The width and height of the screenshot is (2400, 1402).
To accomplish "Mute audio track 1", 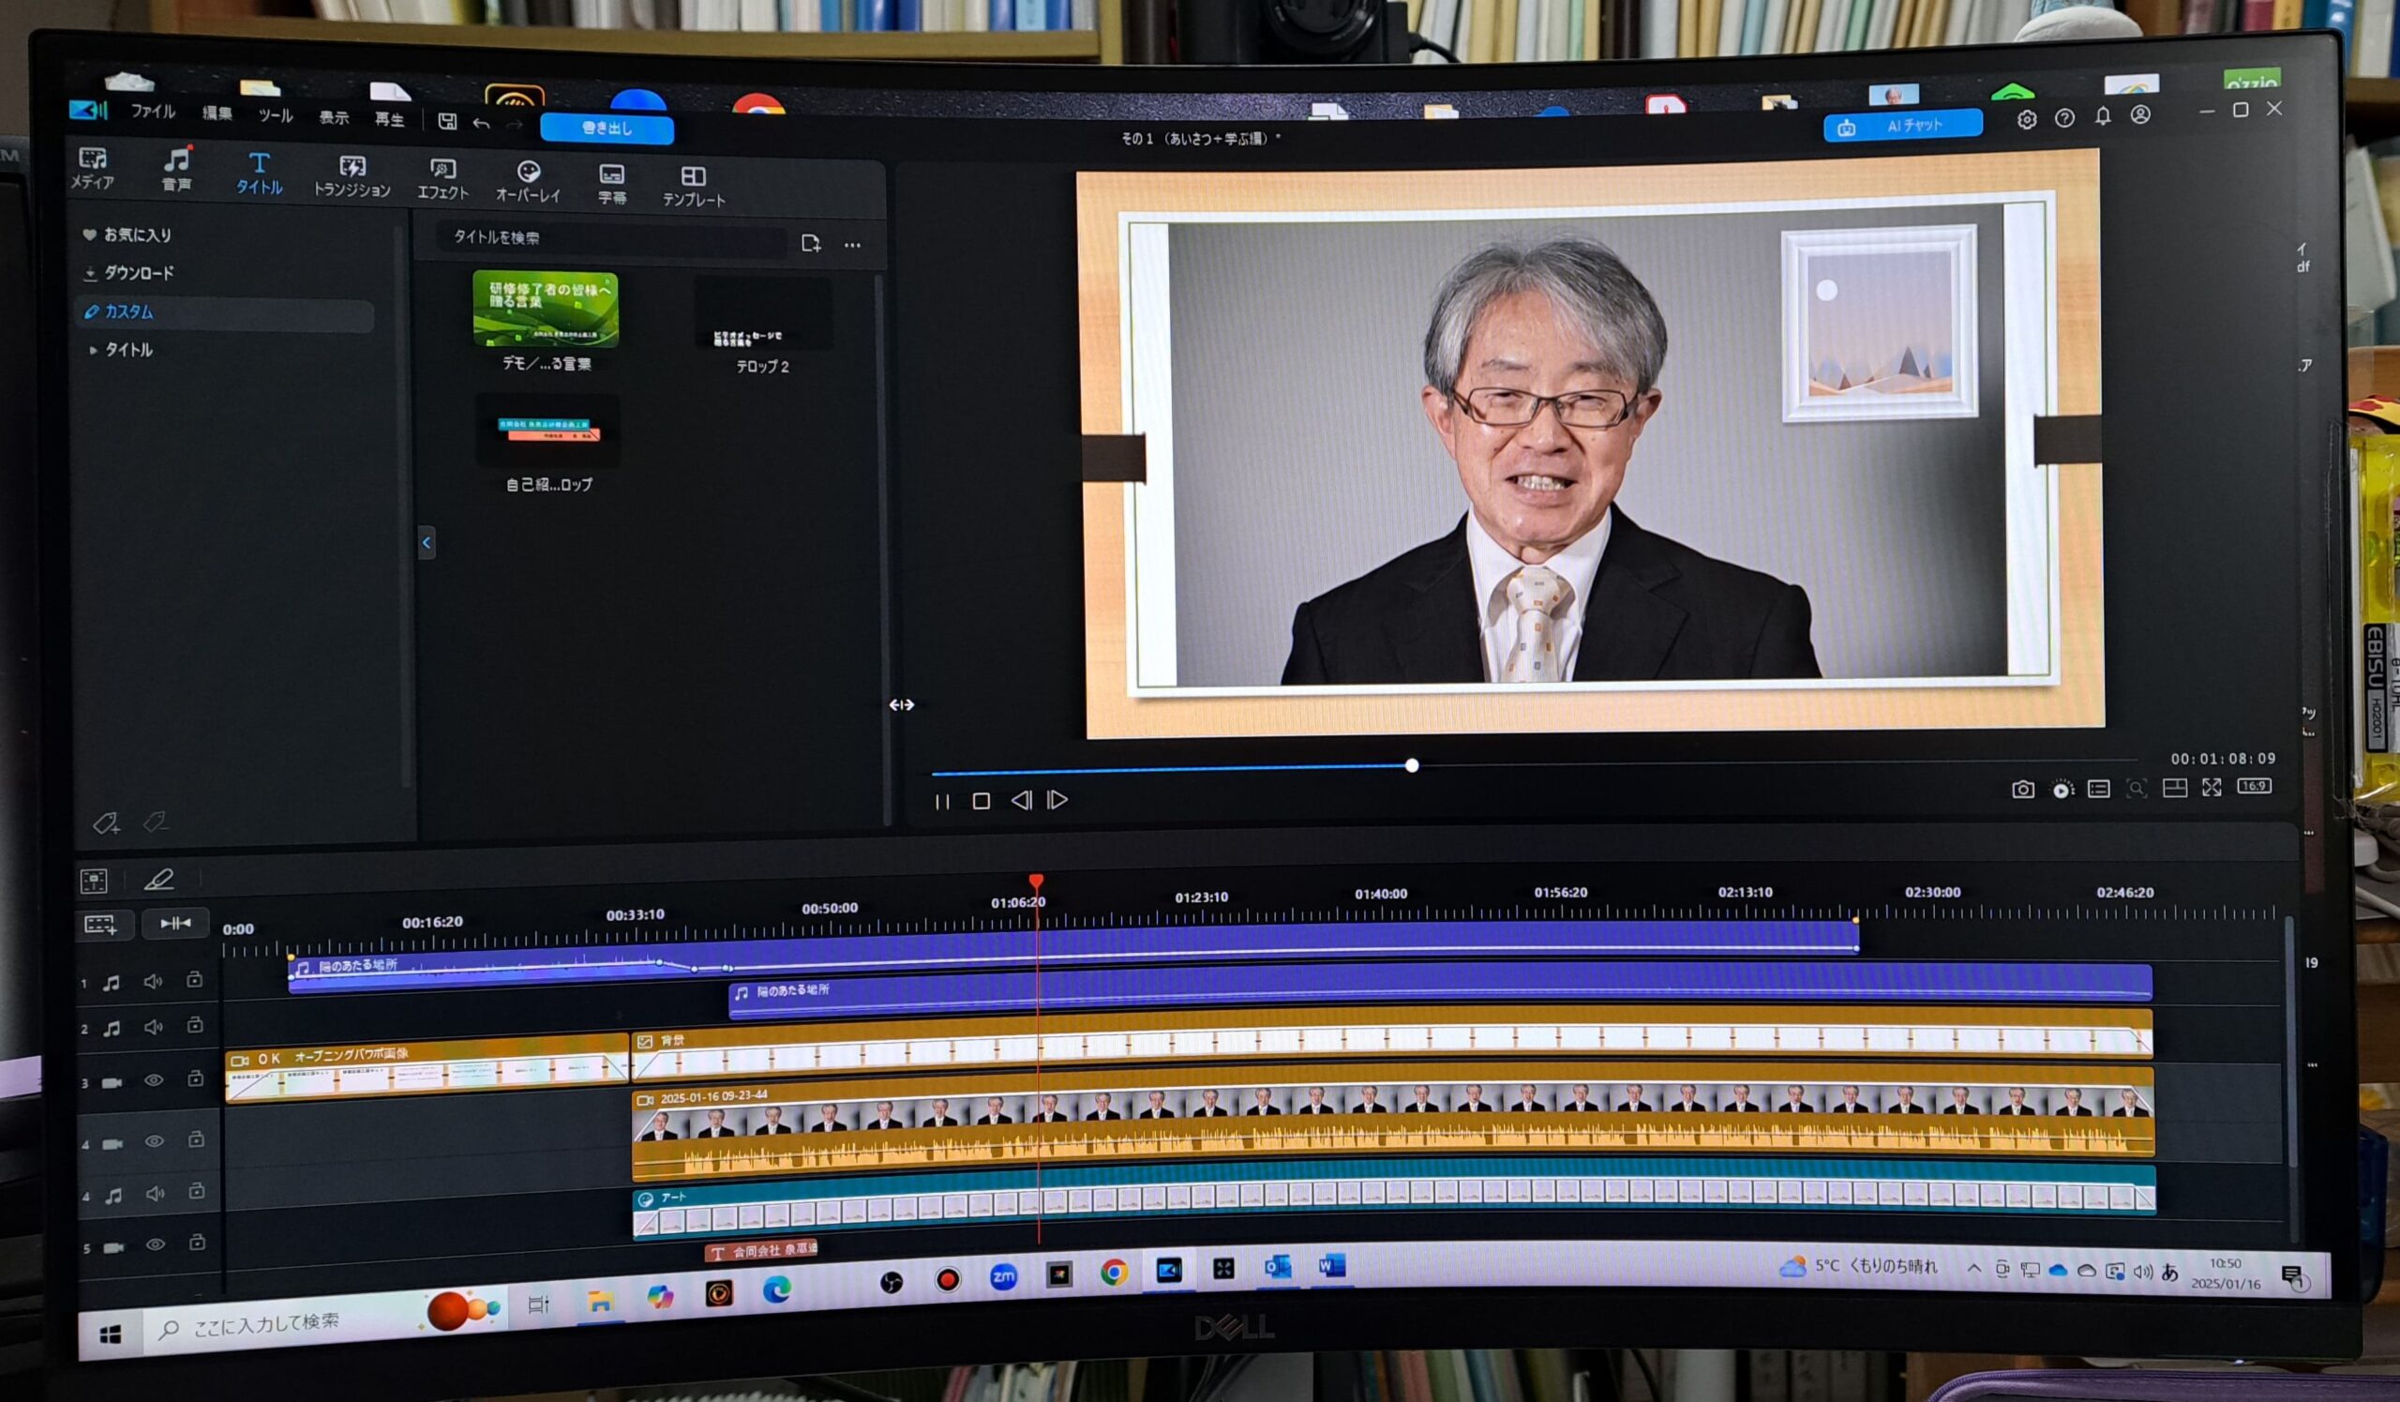I will pos(153,981).
